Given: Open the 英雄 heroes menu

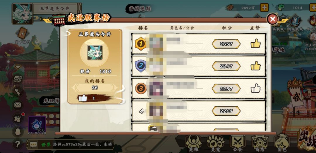Looking at the screenshot, I should pos(194,143).
